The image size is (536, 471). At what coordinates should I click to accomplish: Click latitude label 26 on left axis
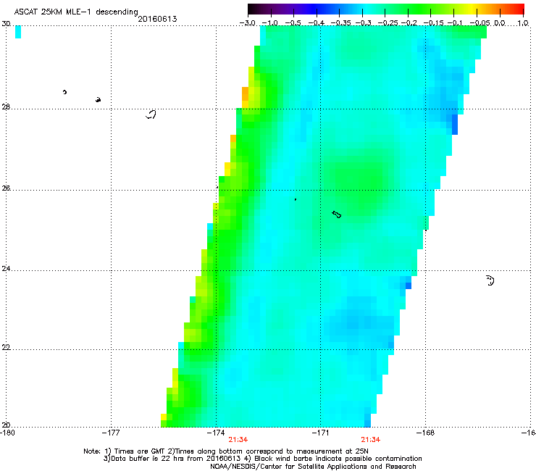pos(6,188)
